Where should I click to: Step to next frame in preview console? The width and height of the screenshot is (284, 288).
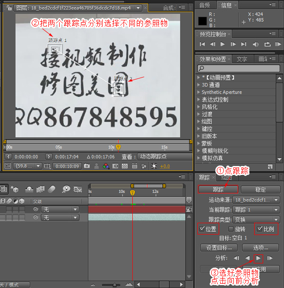pyautogui.click(x=233, y=44)
